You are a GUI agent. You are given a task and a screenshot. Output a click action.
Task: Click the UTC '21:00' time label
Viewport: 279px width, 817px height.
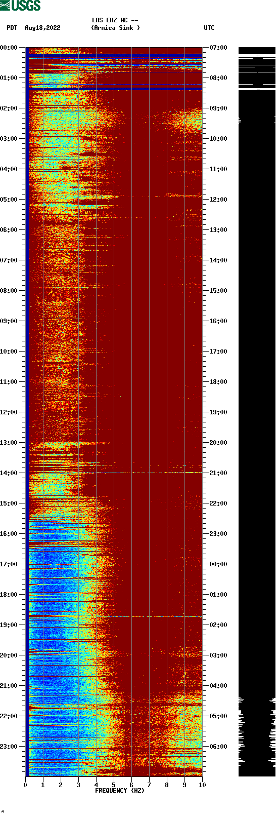tap(218, 473)
